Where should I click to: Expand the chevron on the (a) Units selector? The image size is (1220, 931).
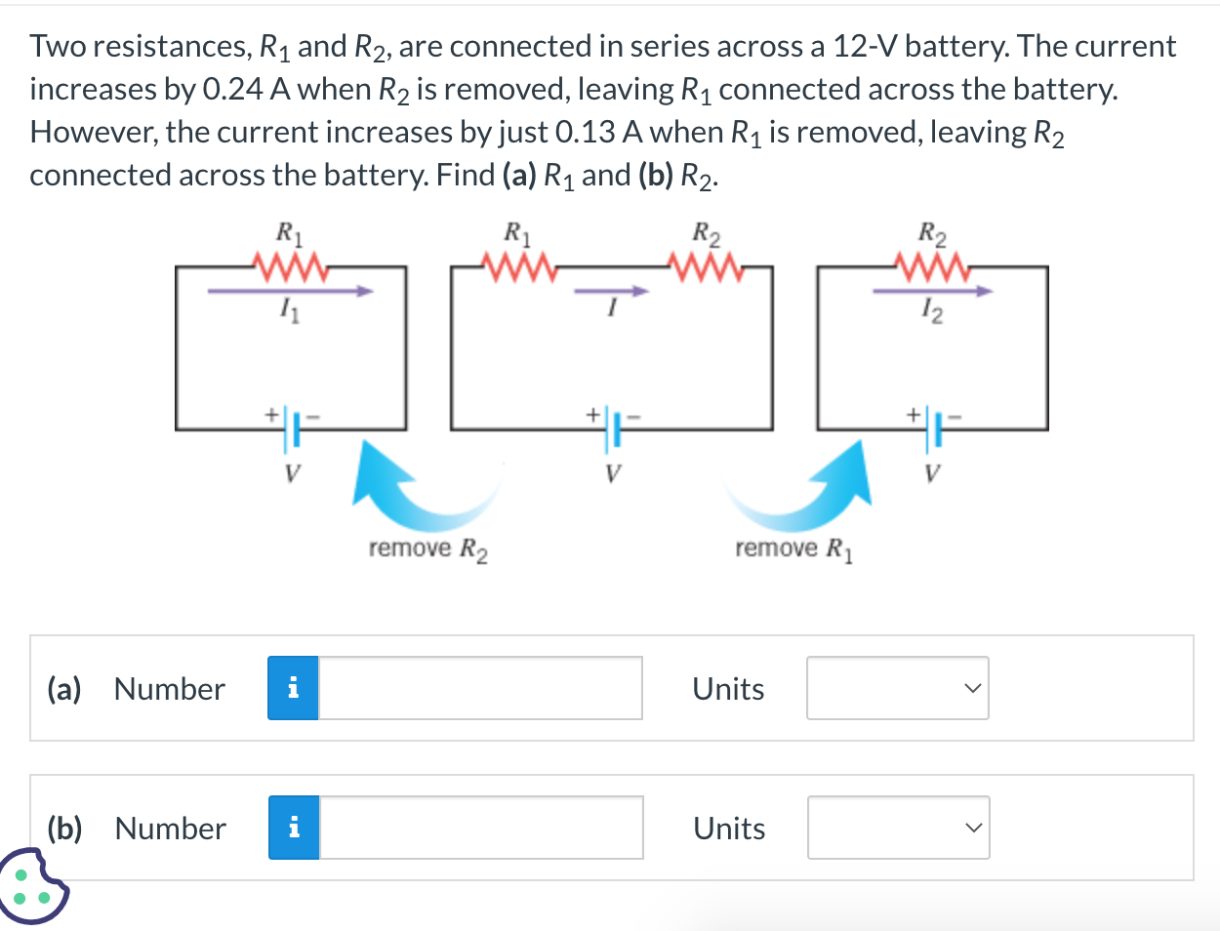click(x=971, y=689)
